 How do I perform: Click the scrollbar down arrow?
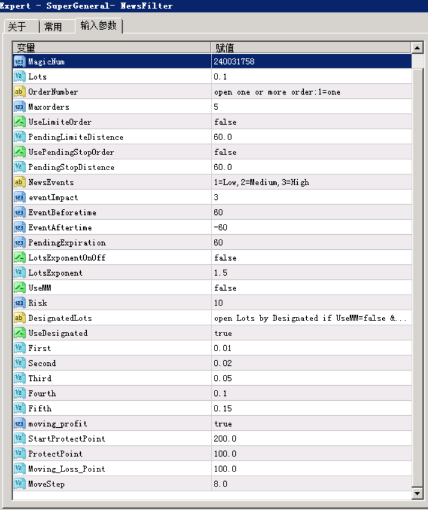pos(417,494)
